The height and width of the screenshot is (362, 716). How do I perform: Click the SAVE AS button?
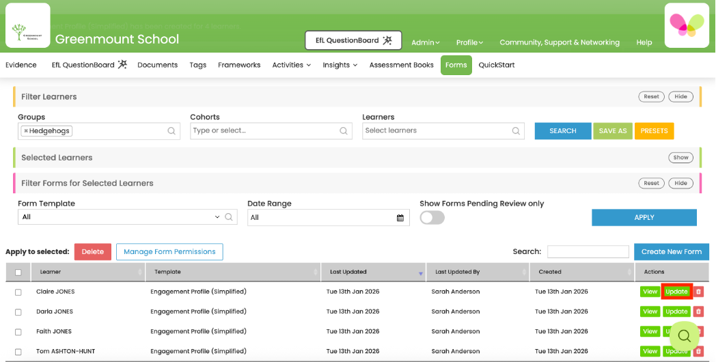613,131
